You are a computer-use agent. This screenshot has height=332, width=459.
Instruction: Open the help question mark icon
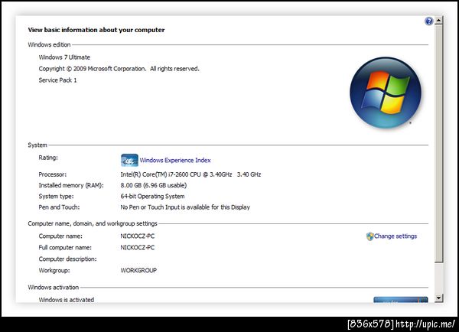click(x=428, y=21)
